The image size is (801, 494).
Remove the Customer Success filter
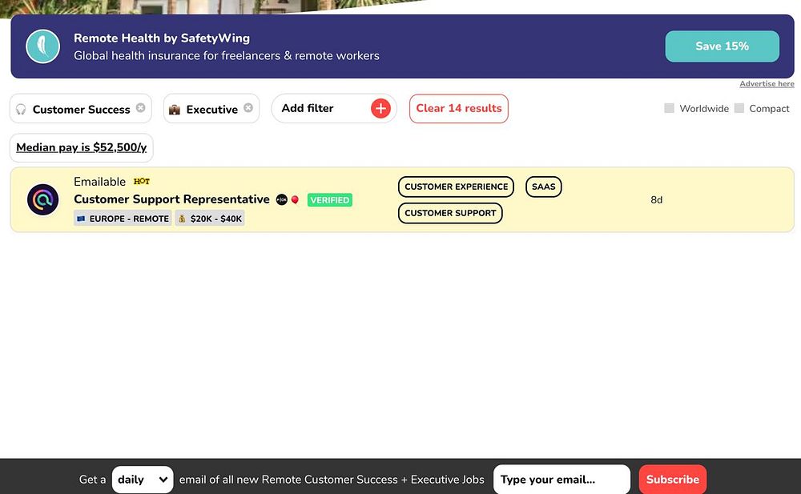[140, 108]
